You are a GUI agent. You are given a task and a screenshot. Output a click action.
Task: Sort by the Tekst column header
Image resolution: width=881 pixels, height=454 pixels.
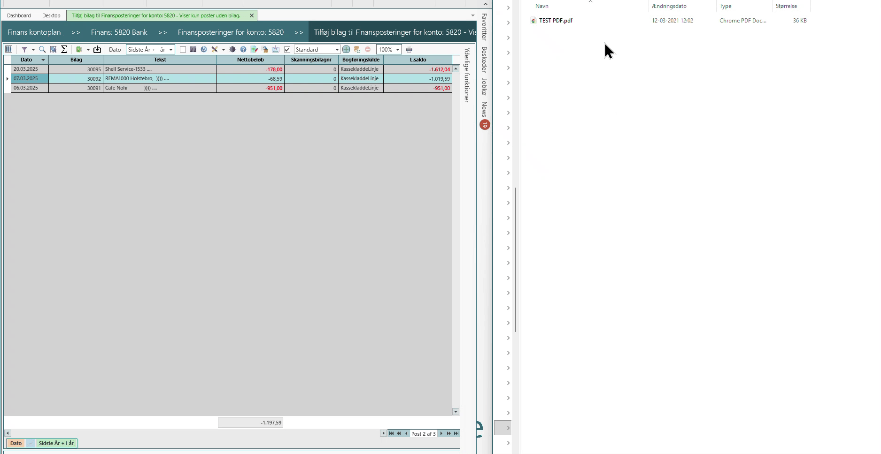pos(160,60)
